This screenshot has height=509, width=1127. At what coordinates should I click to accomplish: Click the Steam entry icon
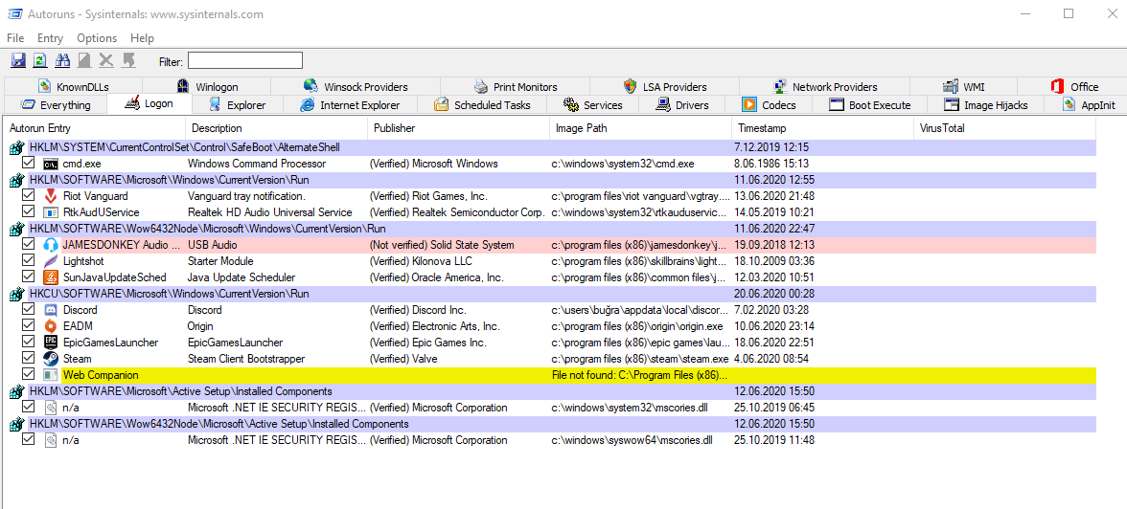50,358
